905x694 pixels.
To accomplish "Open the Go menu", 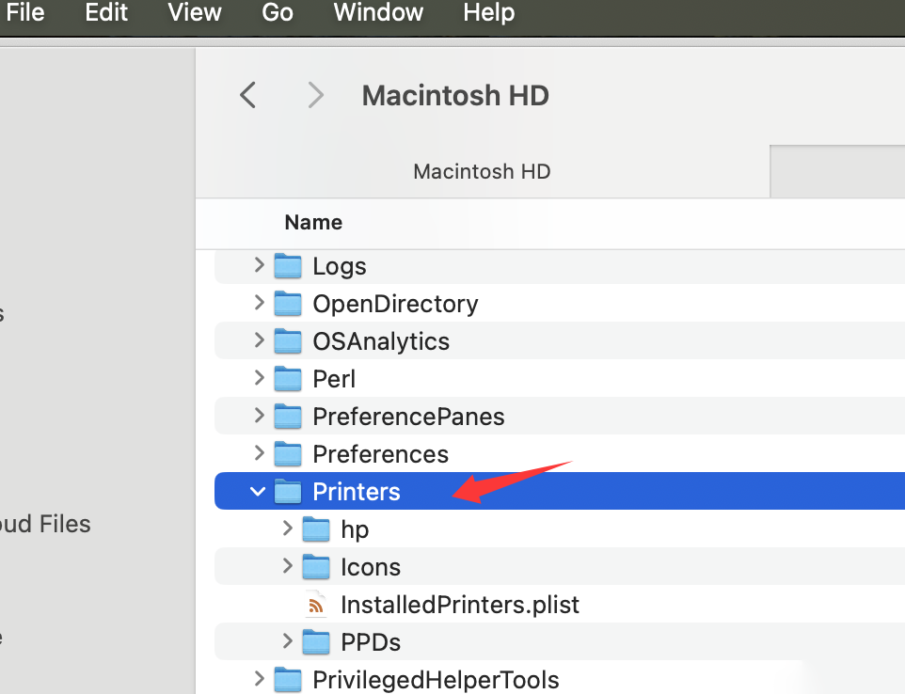I will pyautogui.click(x=277, y=12).
